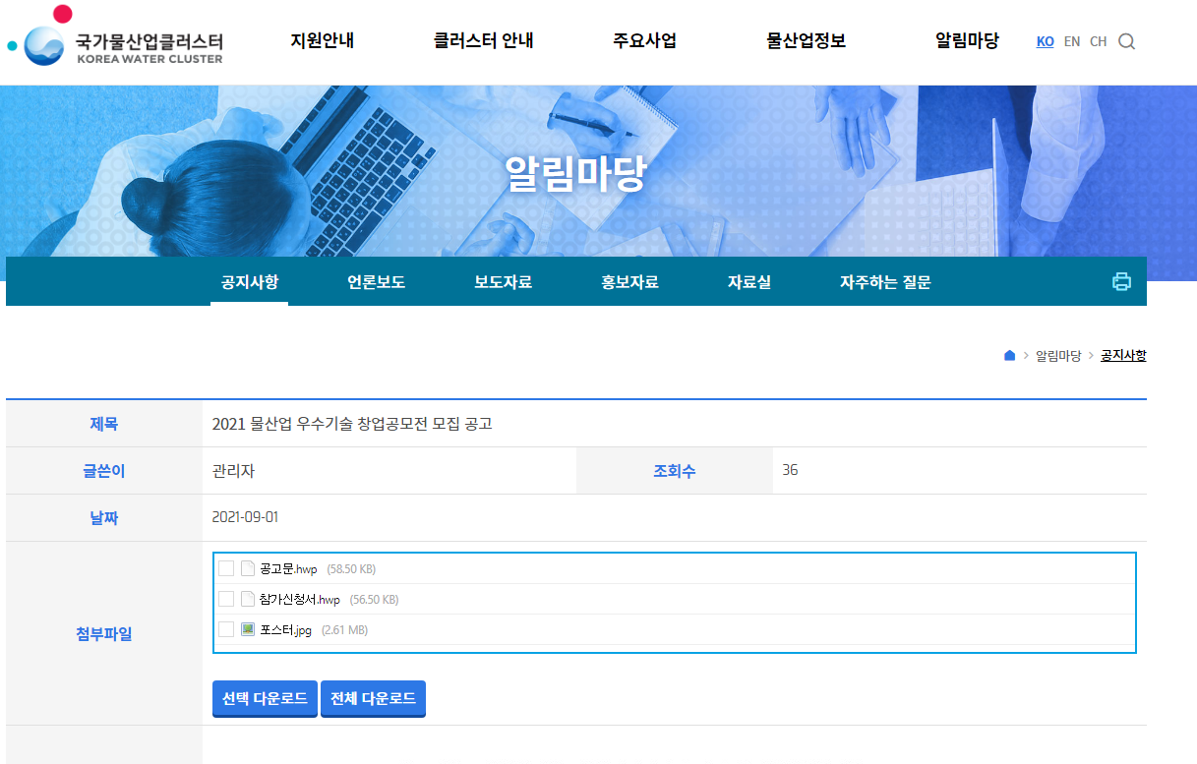Click the 첨부파일 label

click(103, 634)
